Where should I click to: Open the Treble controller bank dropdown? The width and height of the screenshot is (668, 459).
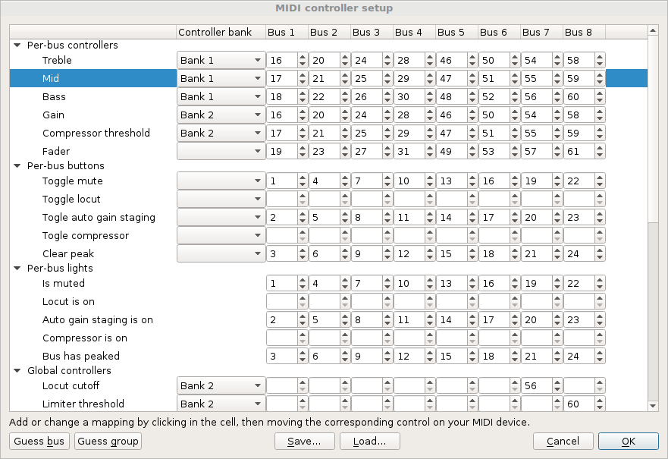[221, 60]
